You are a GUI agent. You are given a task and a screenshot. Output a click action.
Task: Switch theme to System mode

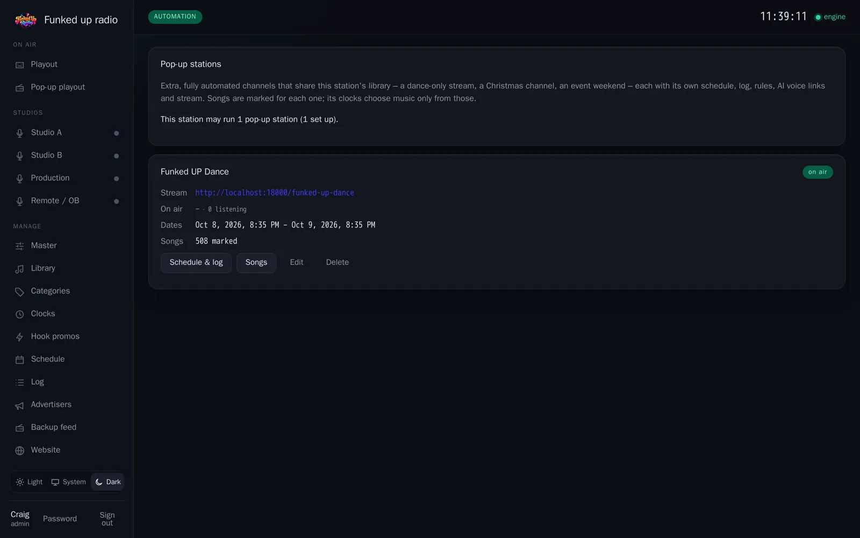tap(68, 482)
